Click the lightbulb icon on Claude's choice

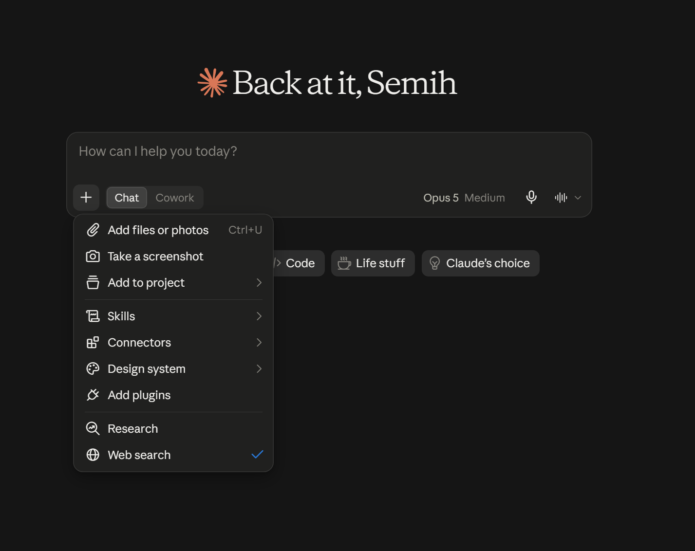tap(435, 263)
